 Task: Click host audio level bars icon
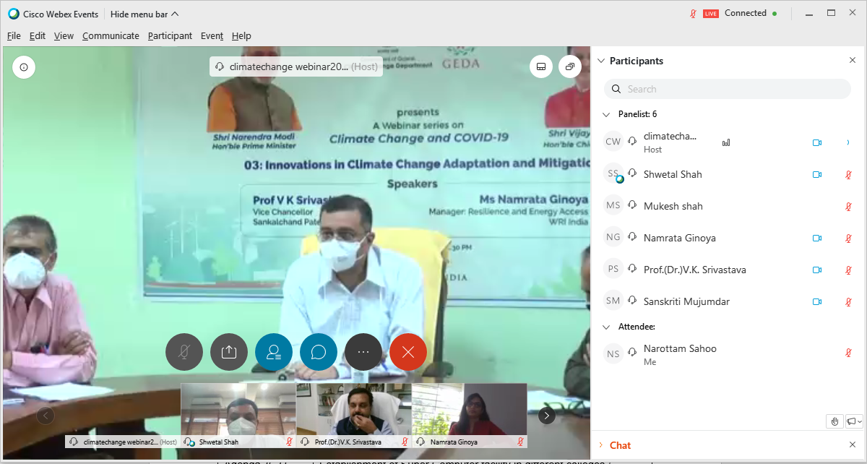[726, 143]
